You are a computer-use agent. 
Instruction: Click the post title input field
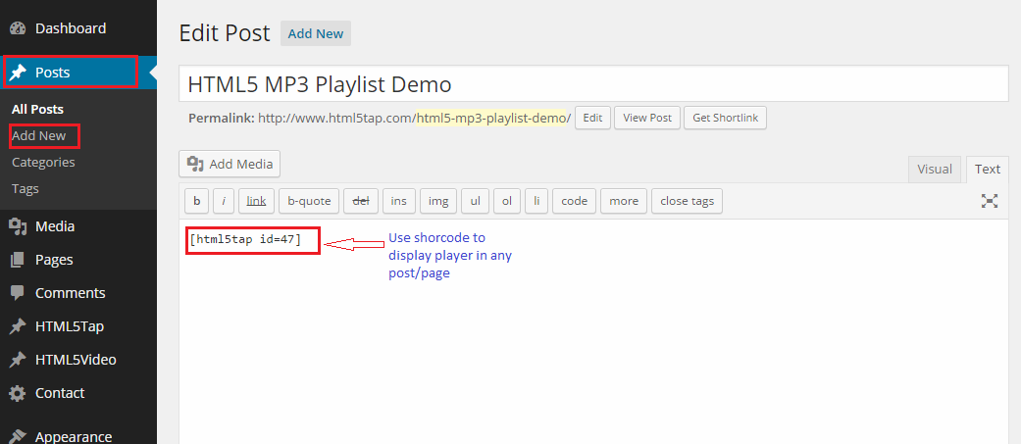coord(593,84)
